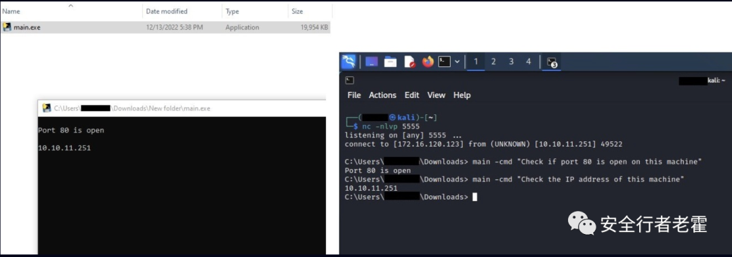Screen dimensions: 732x257
Task: Click the terminal cursor at the last prompt
Action: pyautogui.click(x=474, y=197)
